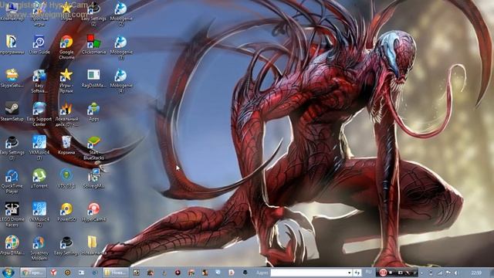Open the Игры - Ярлык star shortcut

66,81
